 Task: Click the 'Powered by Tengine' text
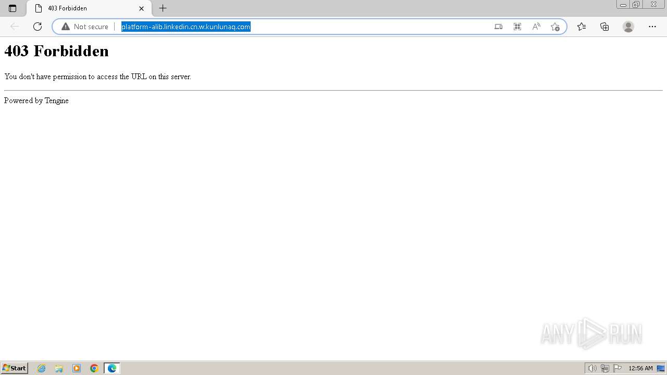click(36, 101)
